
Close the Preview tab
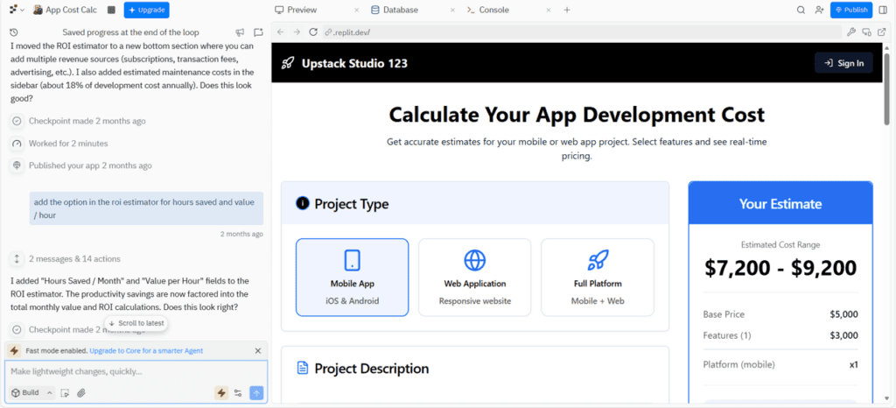(x=357, y=10)
